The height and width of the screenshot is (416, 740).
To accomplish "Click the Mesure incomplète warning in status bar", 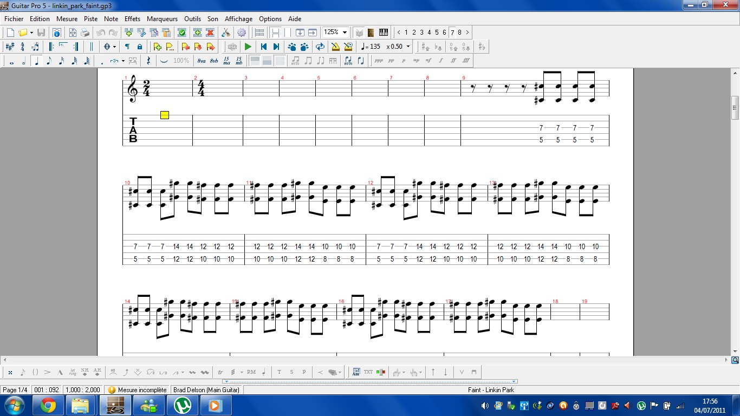I will pos(138,390).
